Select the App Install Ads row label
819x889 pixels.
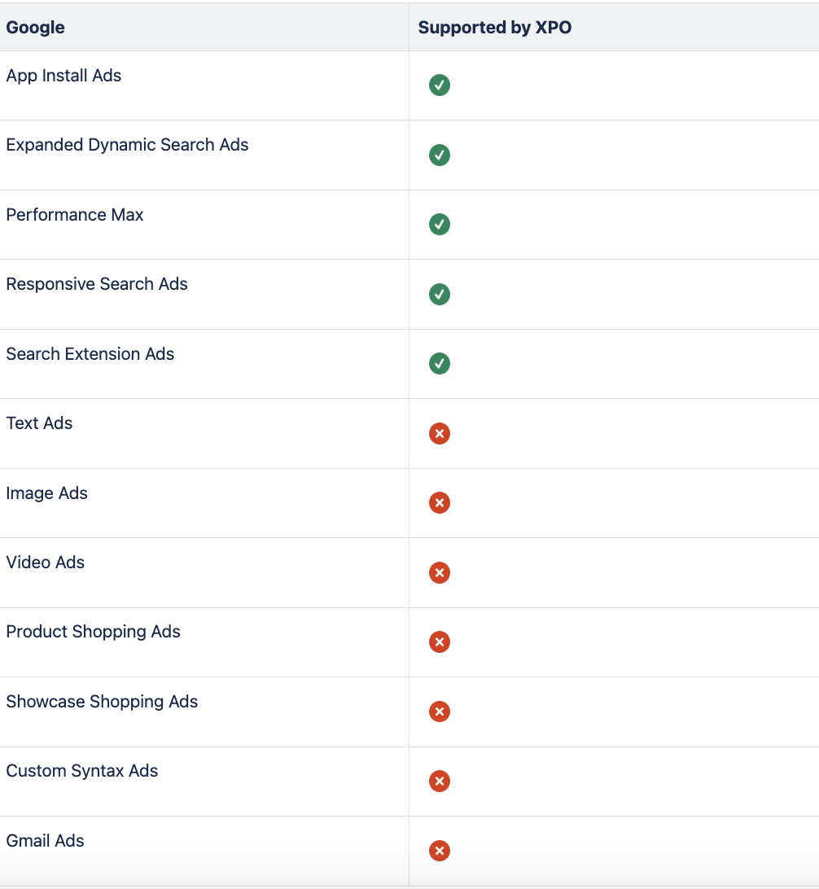pos(64,76)
